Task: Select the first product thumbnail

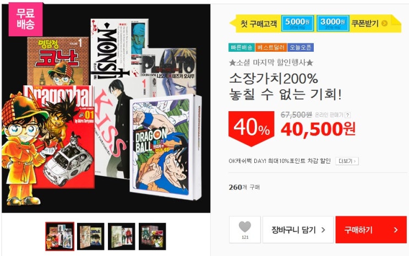Action: (x=60, y=236)
